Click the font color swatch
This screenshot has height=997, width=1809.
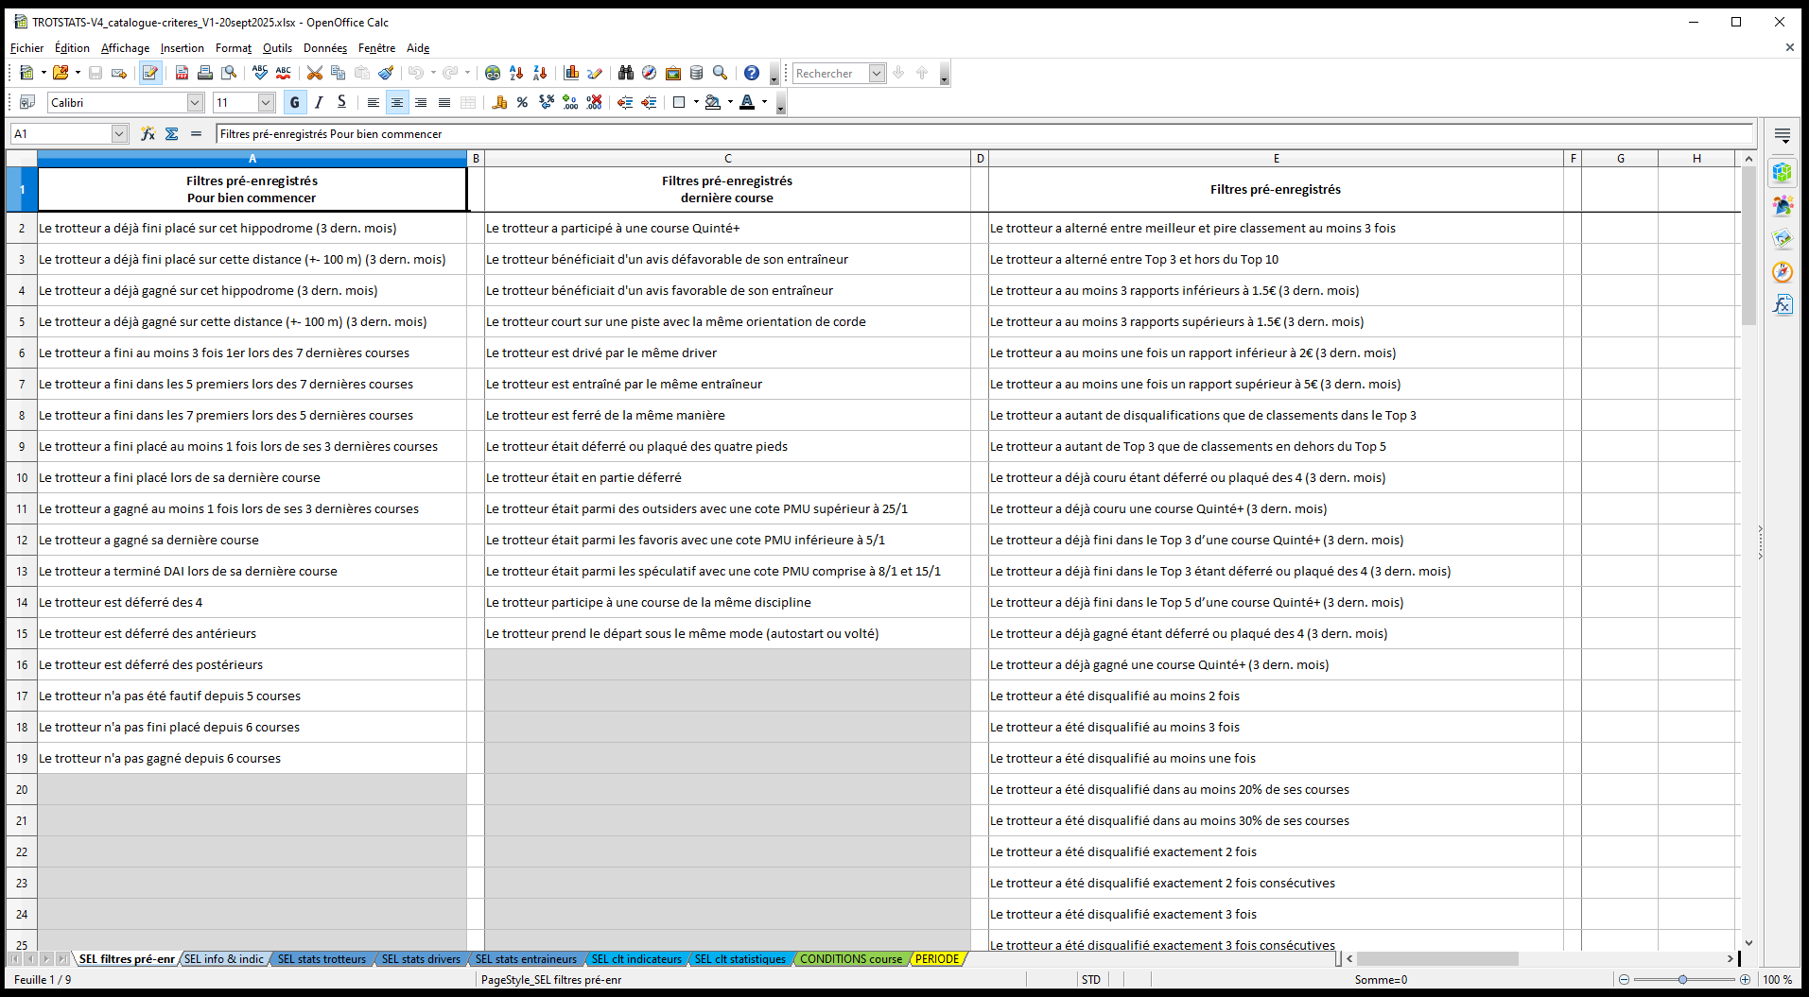click(x=747, y=102)
